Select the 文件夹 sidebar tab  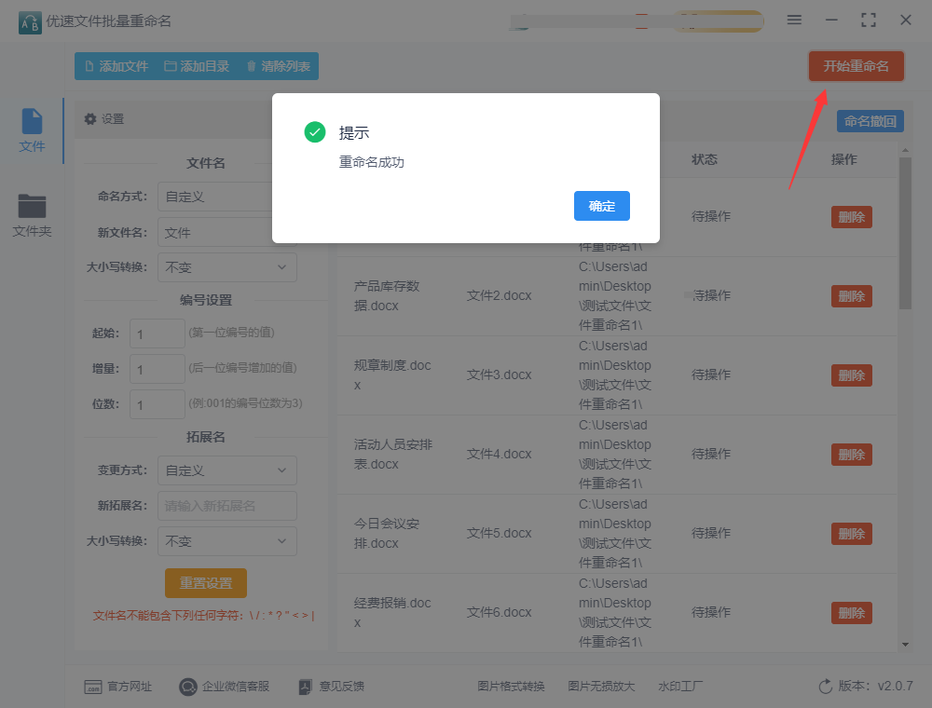(x=32, y=215)
